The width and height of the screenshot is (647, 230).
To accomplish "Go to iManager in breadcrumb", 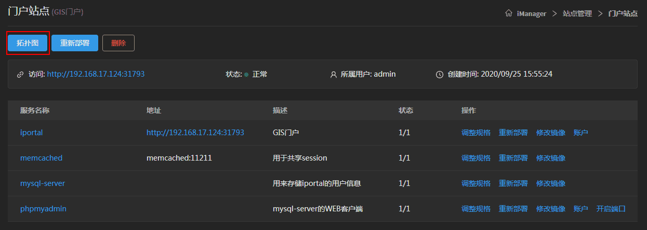I will [532, 13].
